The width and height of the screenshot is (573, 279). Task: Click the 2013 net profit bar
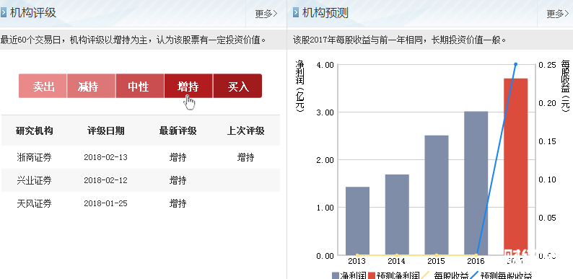357,221
